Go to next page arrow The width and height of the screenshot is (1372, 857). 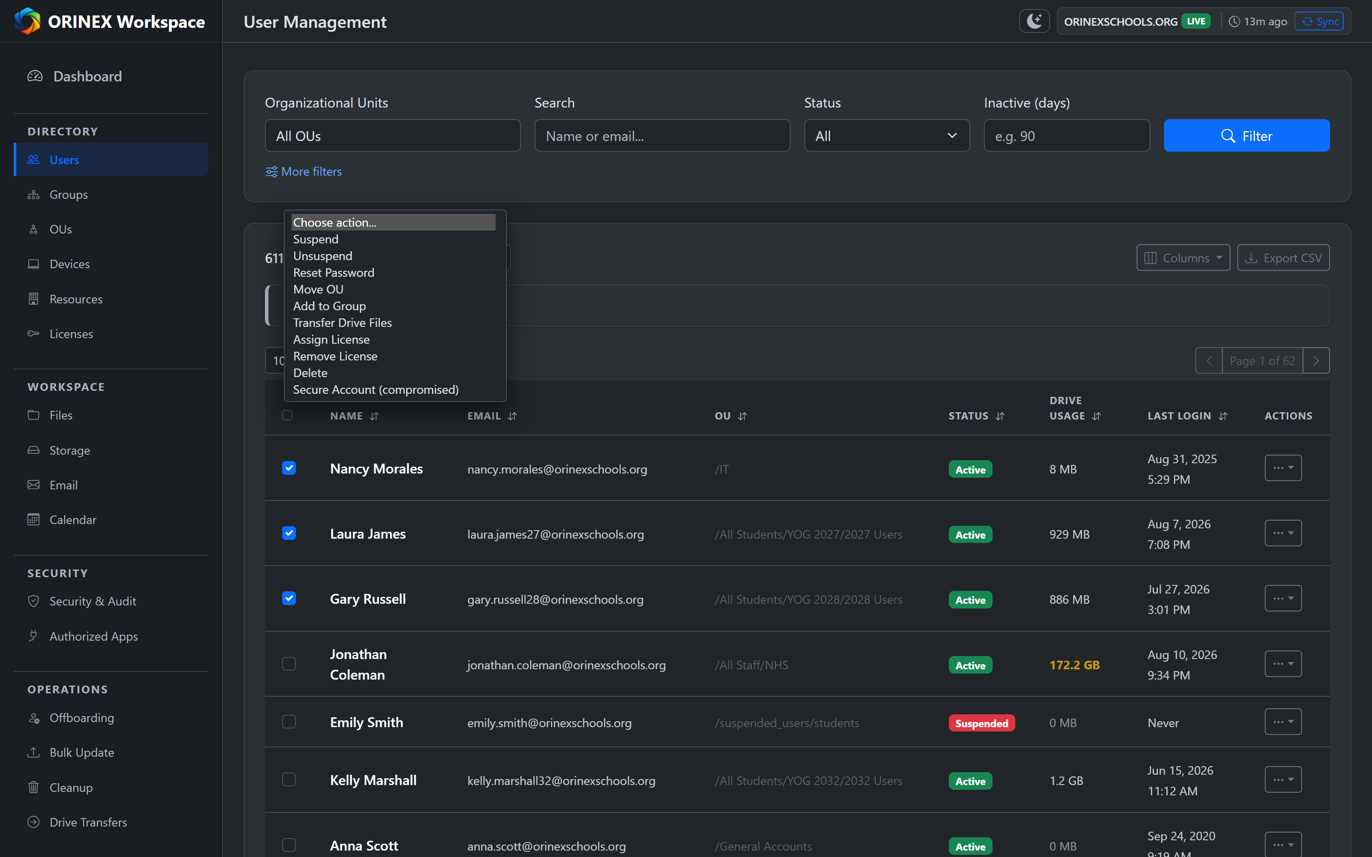click(1316, 361)
